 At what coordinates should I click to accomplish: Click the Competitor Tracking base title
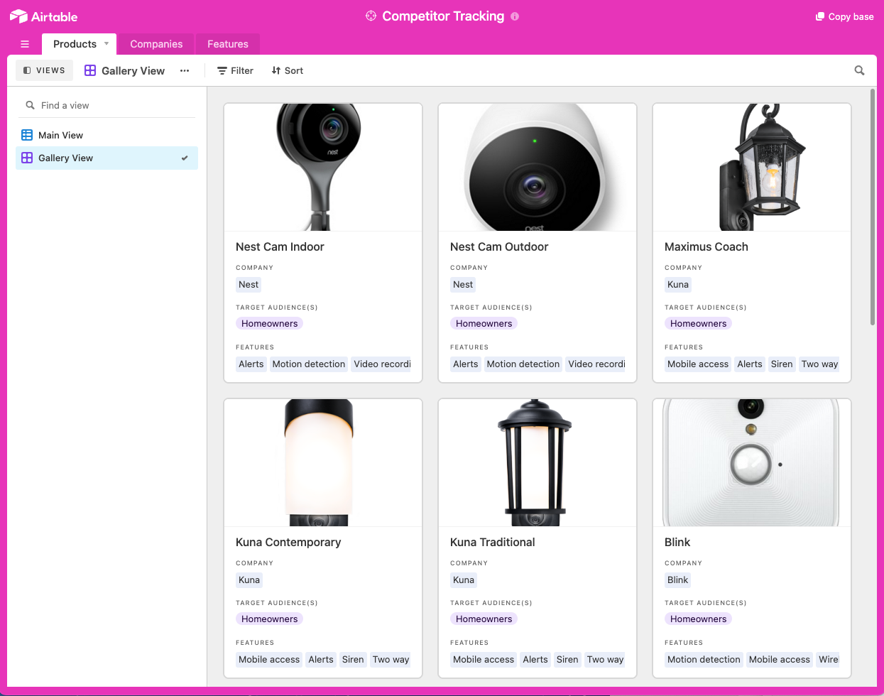(443, 16)
